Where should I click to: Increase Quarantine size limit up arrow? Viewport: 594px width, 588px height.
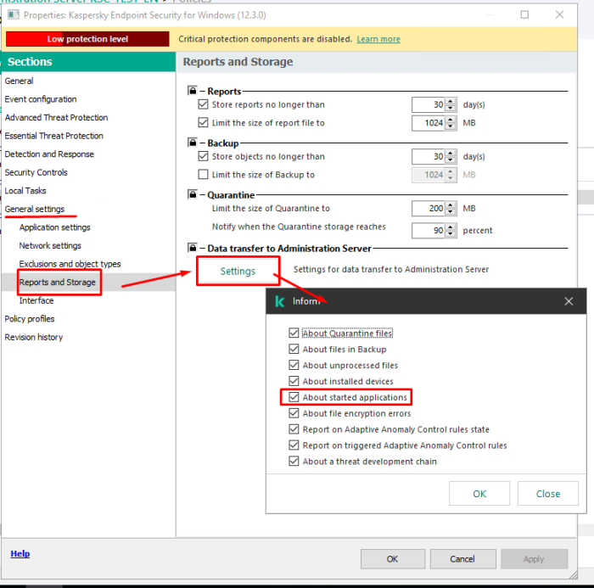point(450,205)
